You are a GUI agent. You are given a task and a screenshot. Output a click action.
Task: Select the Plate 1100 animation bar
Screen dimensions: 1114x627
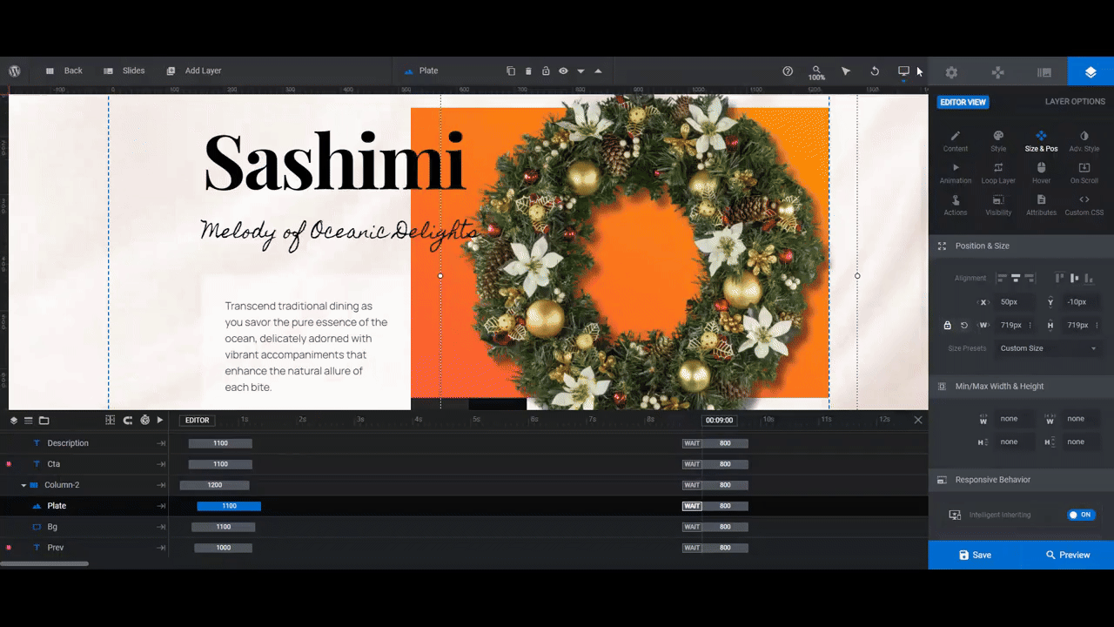click(x=229, y=506)
